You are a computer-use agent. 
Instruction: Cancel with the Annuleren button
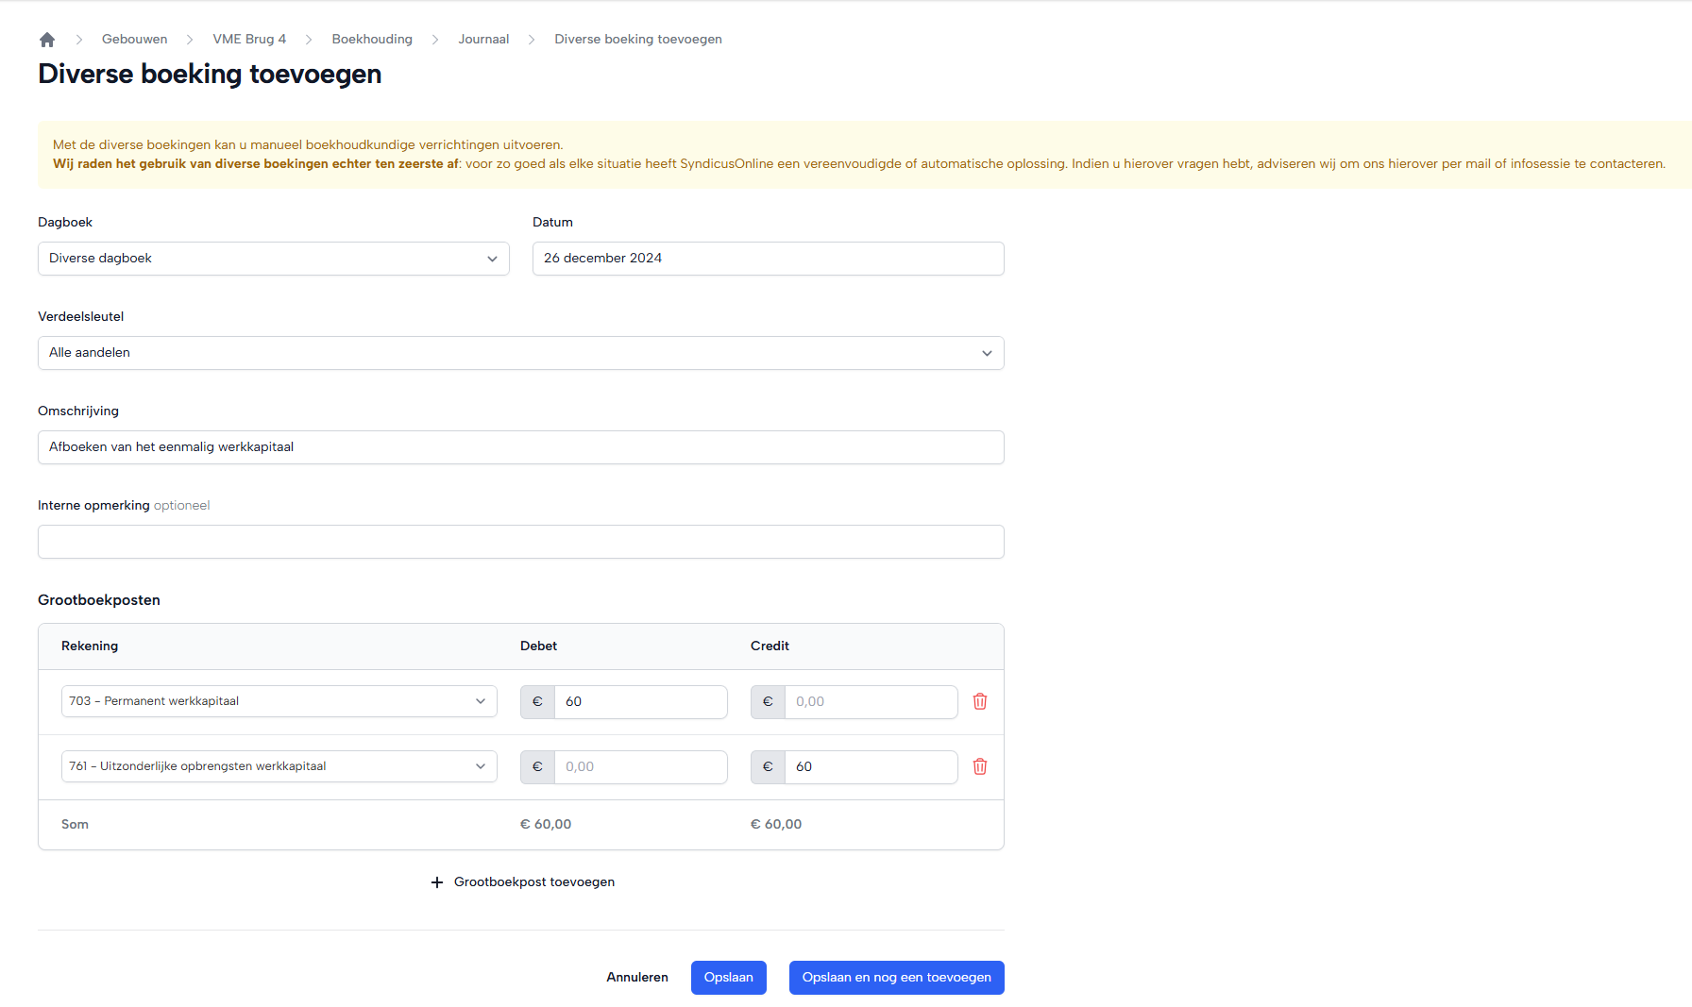tap(637, 978)
